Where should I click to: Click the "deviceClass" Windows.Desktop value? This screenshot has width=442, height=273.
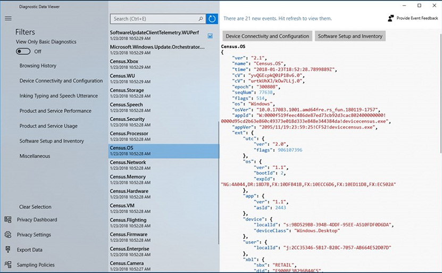pos(317,231)
